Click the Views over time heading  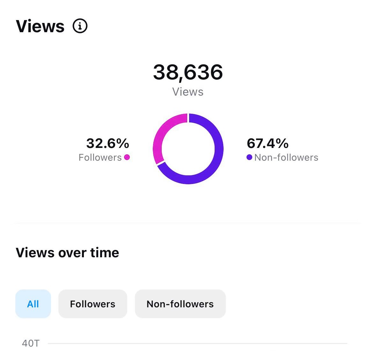[x=67, y=253]
